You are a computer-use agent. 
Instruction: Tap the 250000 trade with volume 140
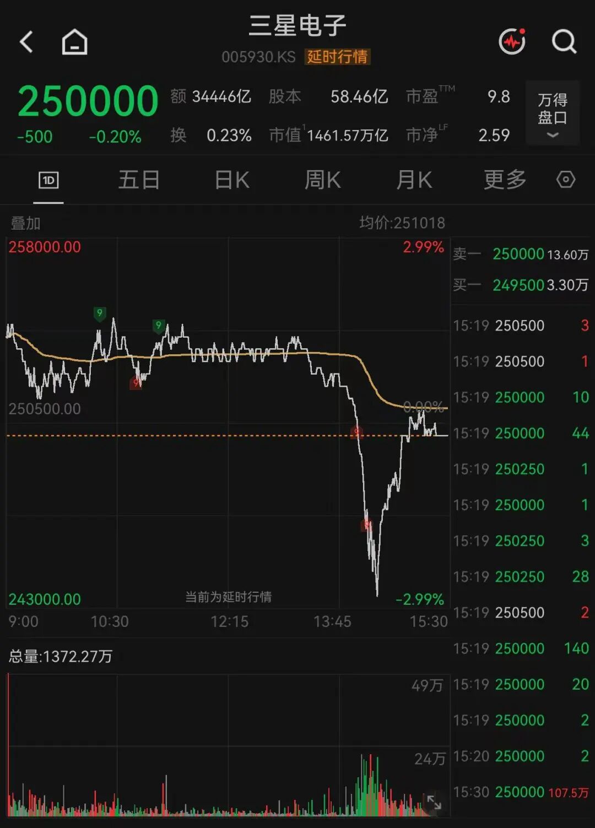coord(521,648)
